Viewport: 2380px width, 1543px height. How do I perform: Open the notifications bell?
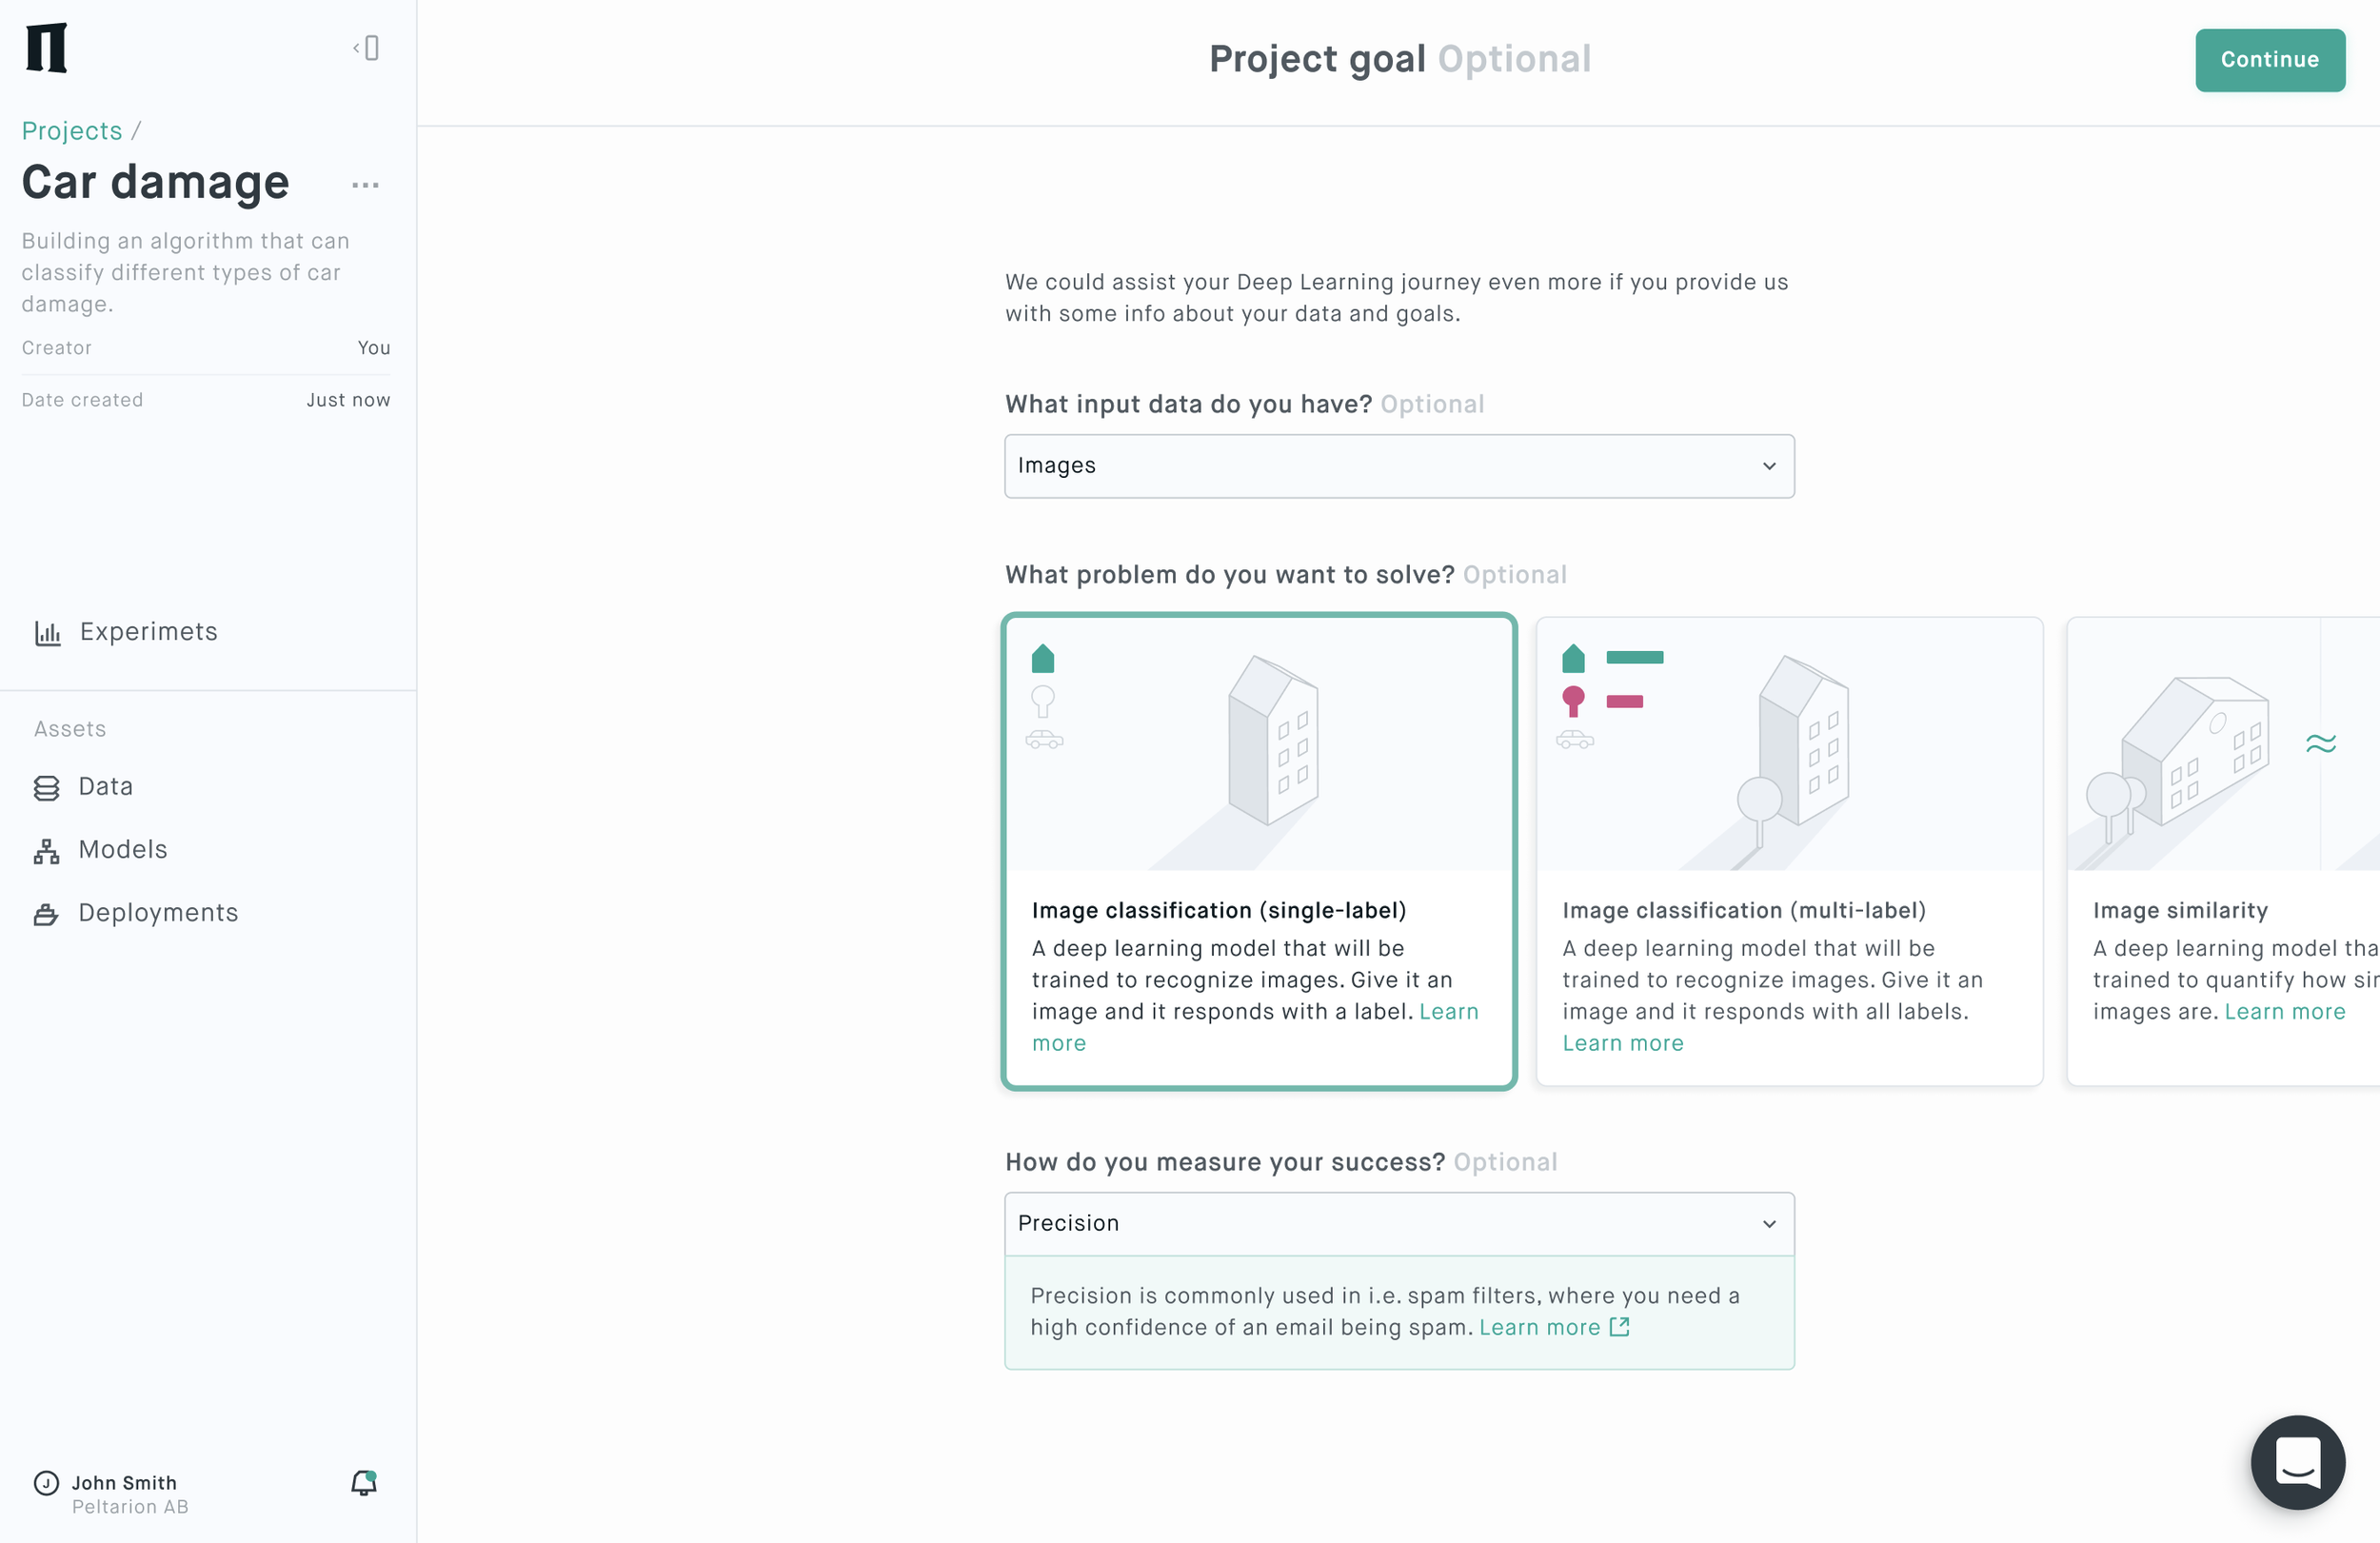[x=363, y=1482]
